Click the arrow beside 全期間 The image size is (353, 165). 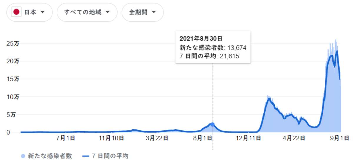tap(154, 12)
